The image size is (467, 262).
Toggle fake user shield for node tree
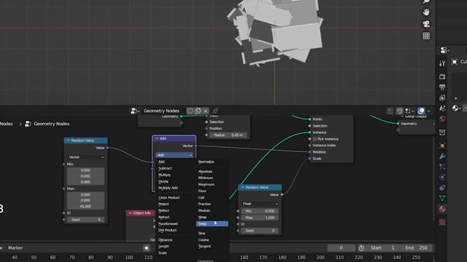(x=190, y=111)
